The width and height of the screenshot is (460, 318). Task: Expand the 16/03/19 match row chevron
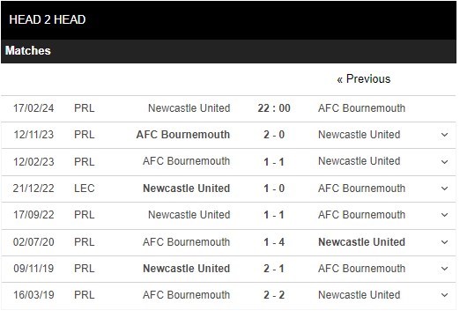(444, 295)
